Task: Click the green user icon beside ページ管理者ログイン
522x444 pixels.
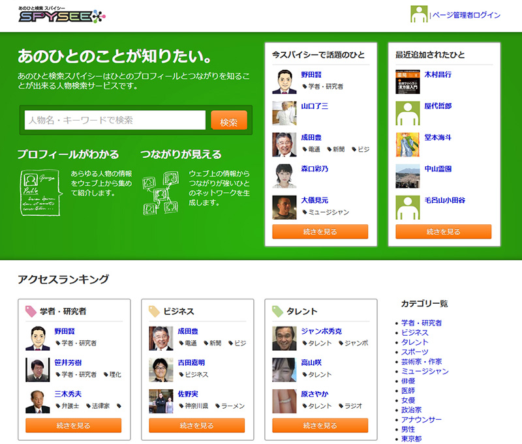Action: pos(419,14)
